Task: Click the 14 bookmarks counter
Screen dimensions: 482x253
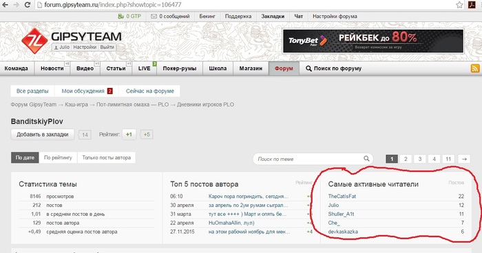Action: click(85, 135)
